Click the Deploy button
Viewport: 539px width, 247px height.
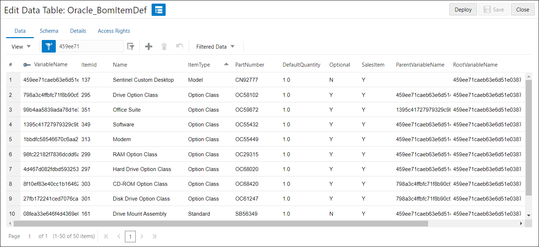coord(463,9)
